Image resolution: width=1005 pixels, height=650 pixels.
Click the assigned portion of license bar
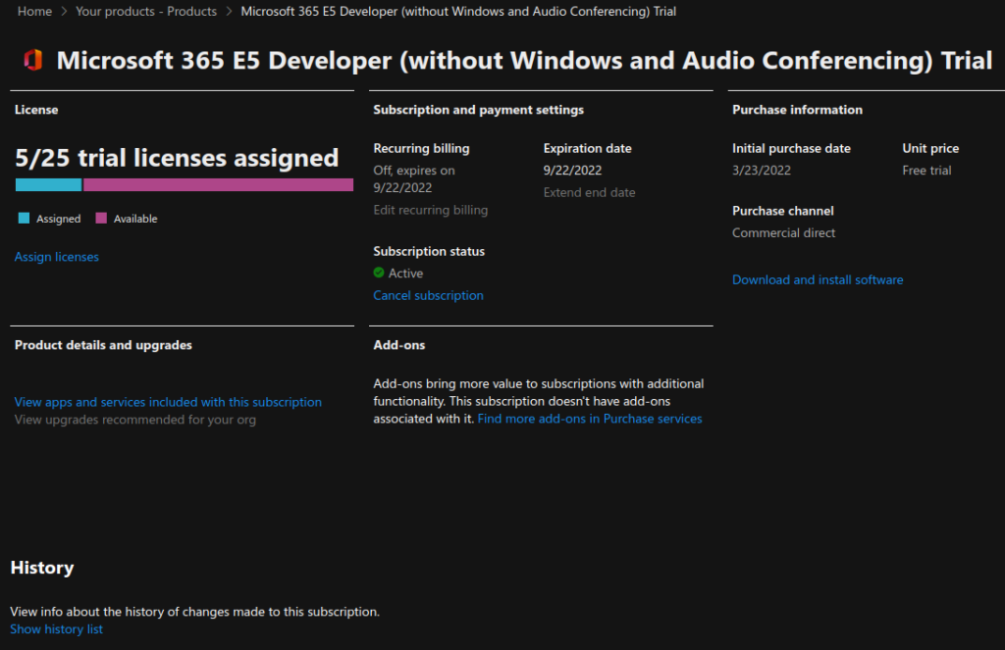(x=49, y=185)
